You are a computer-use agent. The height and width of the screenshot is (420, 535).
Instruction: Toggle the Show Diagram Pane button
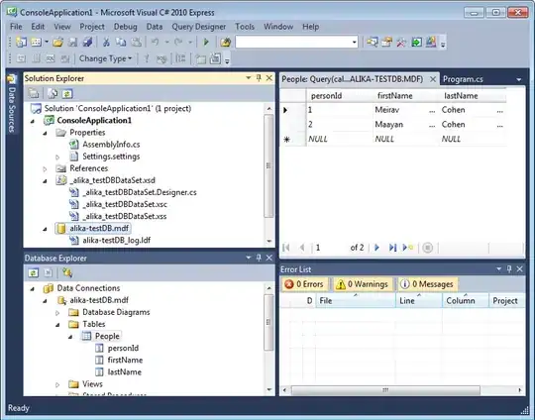21,58
